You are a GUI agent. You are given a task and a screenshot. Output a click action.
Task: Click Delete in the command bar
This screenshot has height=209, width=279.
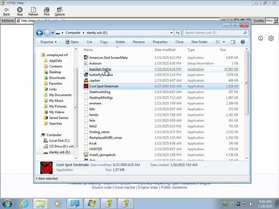120,42
